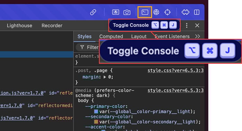The image size is (242, 131).
Task: Open the screenshot camera tool
Action: (127, 12)
